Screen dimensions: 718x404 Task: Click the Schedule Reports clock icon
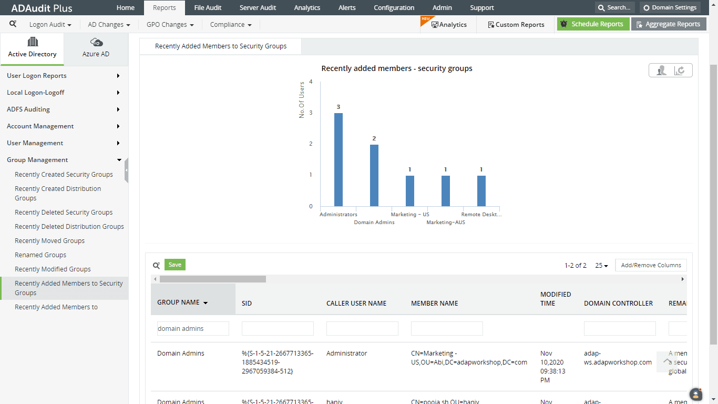(x=564, y=24)
